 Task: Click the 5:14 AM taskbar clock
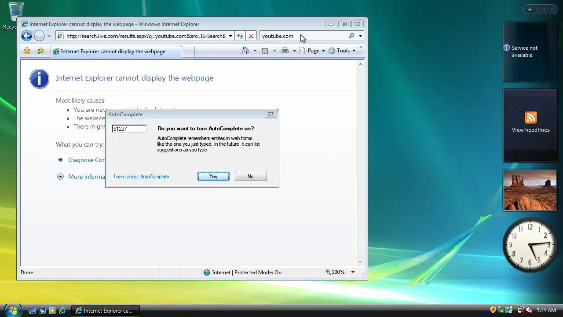546,310
